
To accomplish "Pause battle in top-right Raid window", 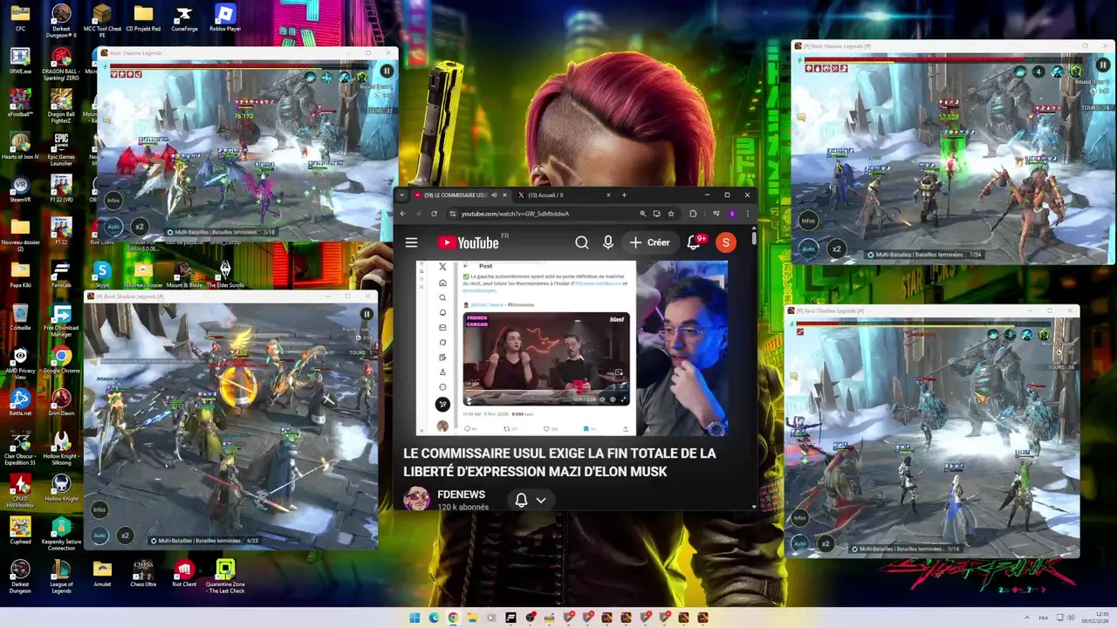I will (x=1103, y=65).
